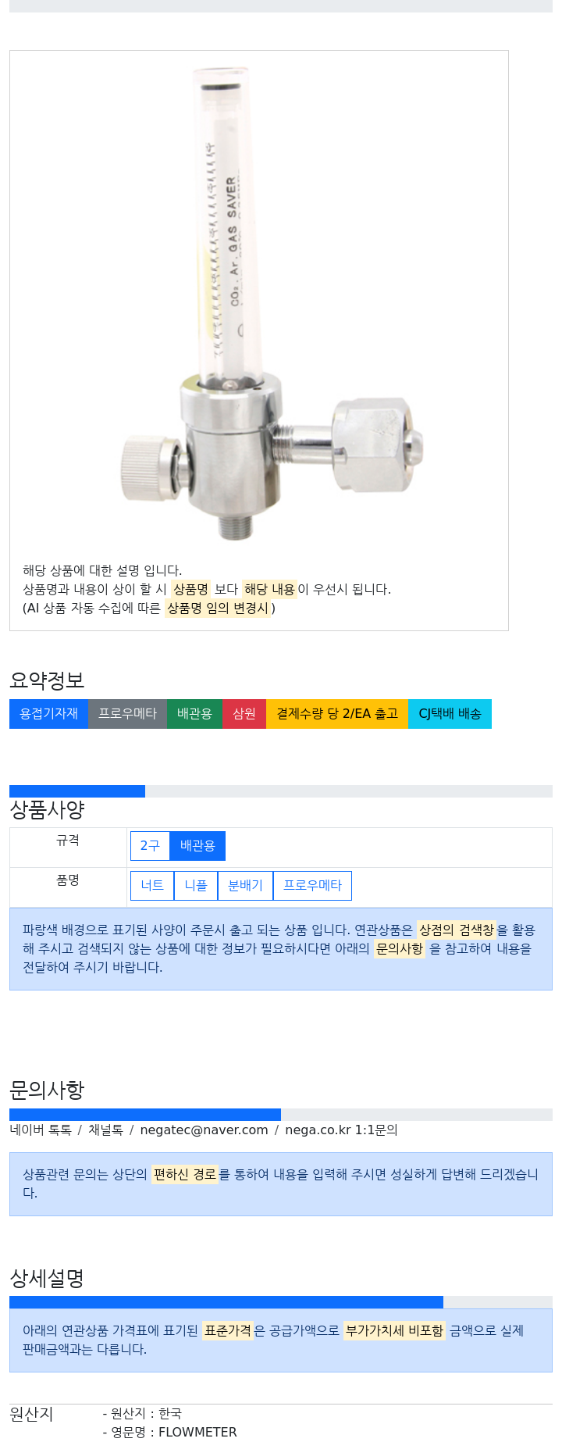
Task: Select the gray 프로우메타 summary tag
Action: click(x=127, y=714)
